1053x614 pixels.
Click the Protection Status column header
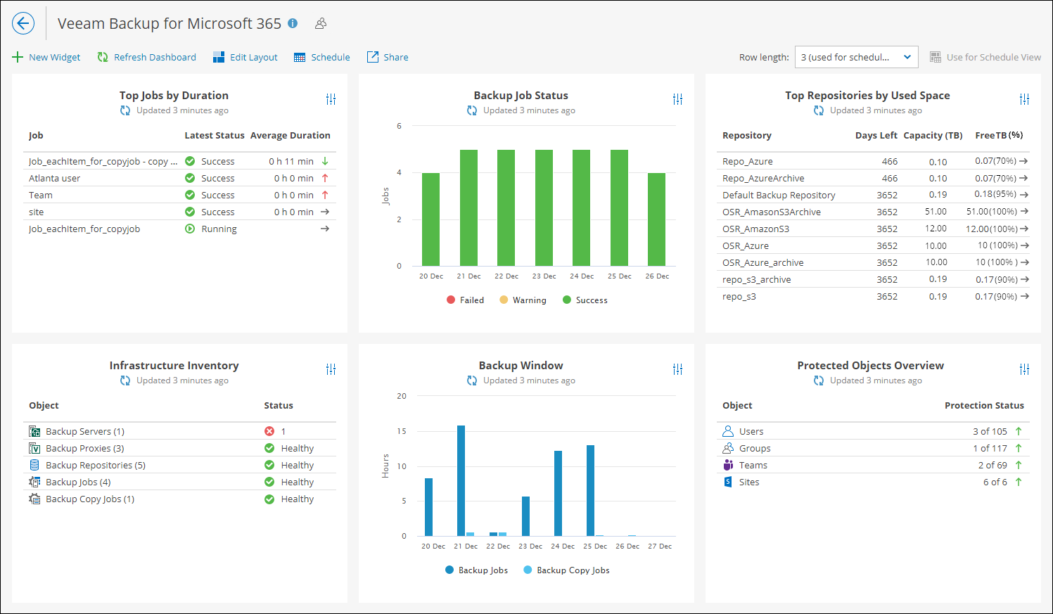(x=984, y=405)
